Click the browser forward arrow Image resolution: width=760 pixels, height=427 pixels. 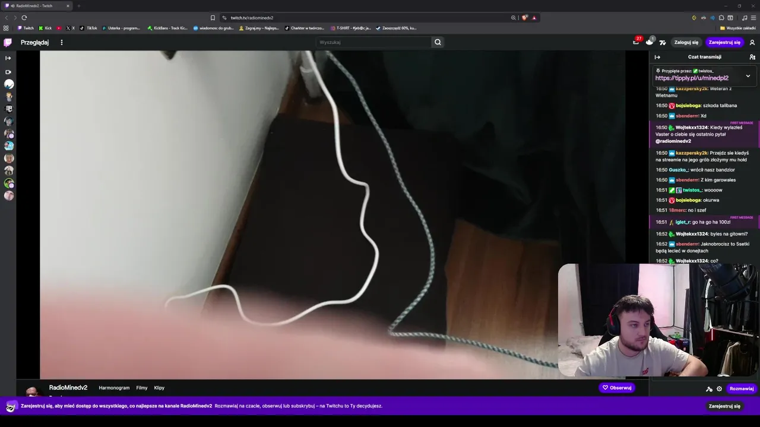click(x=14, y=18)
